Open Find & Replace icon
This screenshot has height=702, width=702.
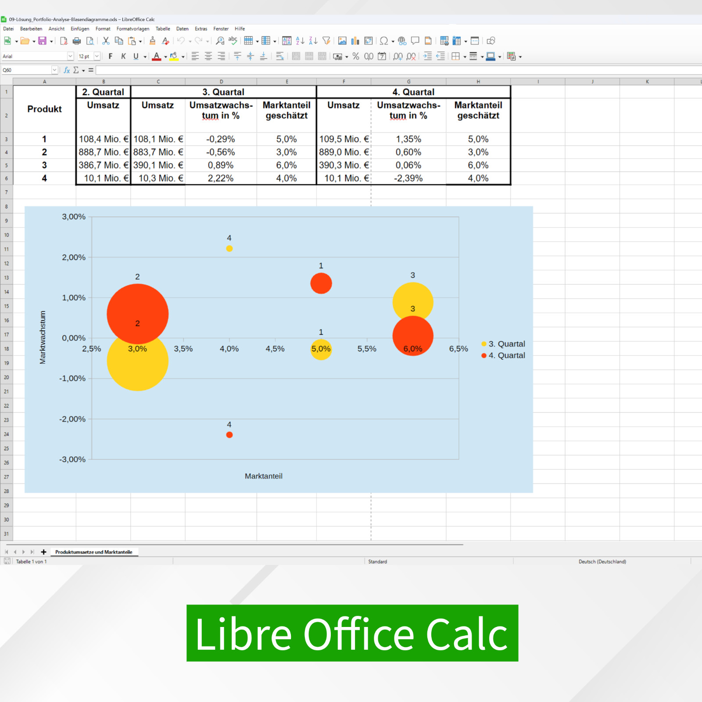220,41
